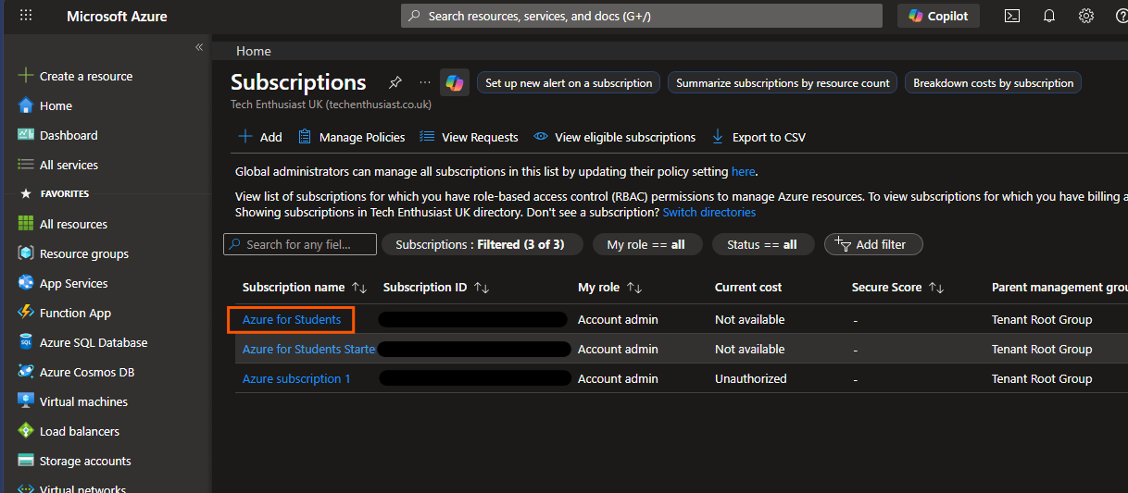
Task: Focus the global search resources box
Action: [x=641, y=16]
